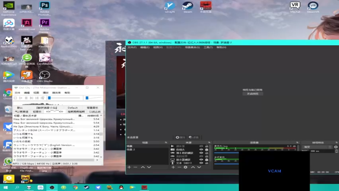This screenshot has height=191, width=339.
Task: Click foobar2000 horizontal scroll right arrow
Action: click(x=97, y=160)
